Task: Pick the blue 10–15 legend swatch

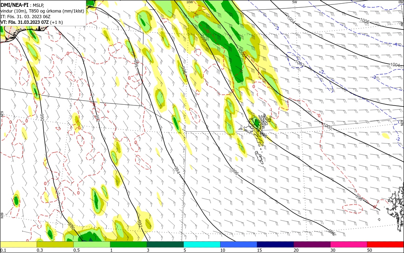Action: point(239,245)
